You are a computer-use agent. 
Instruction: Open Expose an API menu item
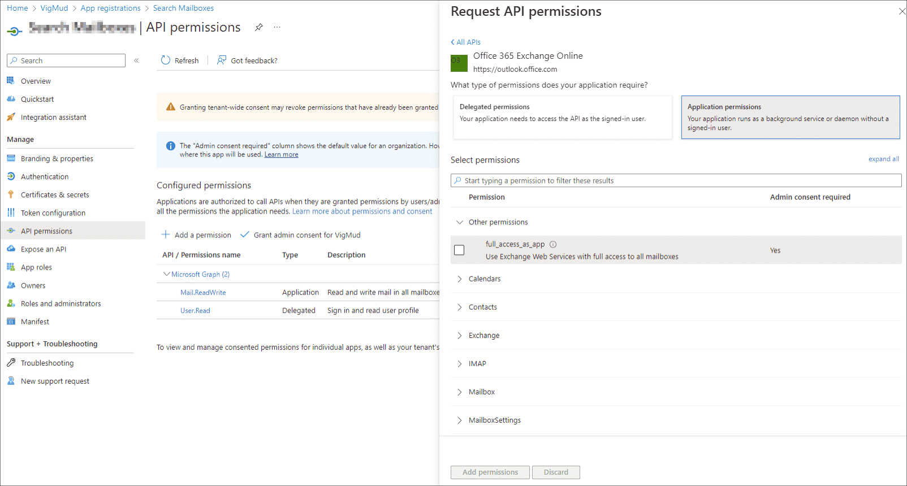44,249
